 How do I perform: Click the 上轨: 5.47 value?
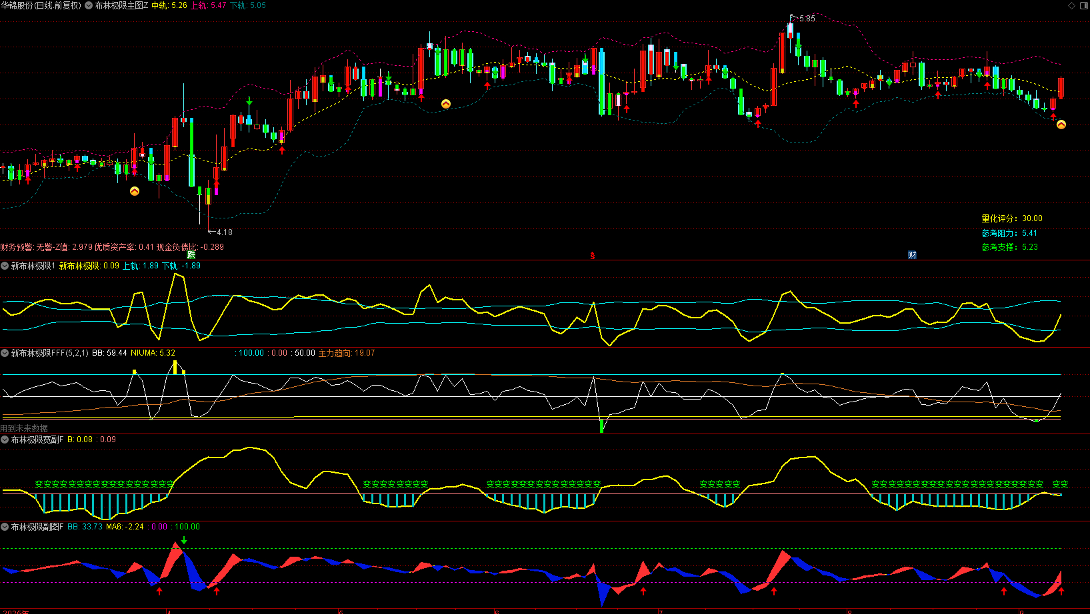(x=209, y=5)
